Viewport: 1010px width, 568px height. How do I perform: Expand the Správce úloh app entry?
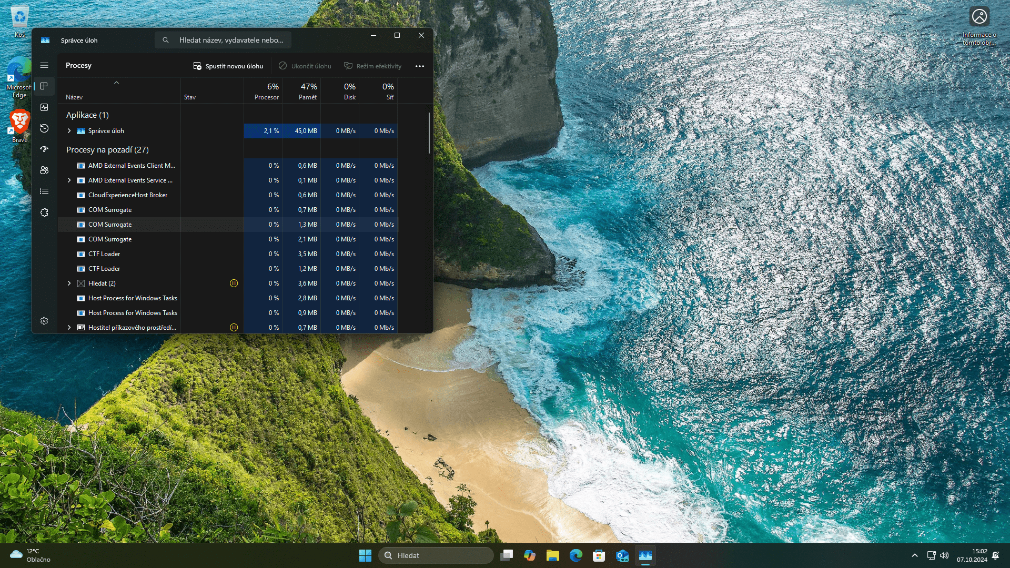pyautogui.click(x=69, y=131)
